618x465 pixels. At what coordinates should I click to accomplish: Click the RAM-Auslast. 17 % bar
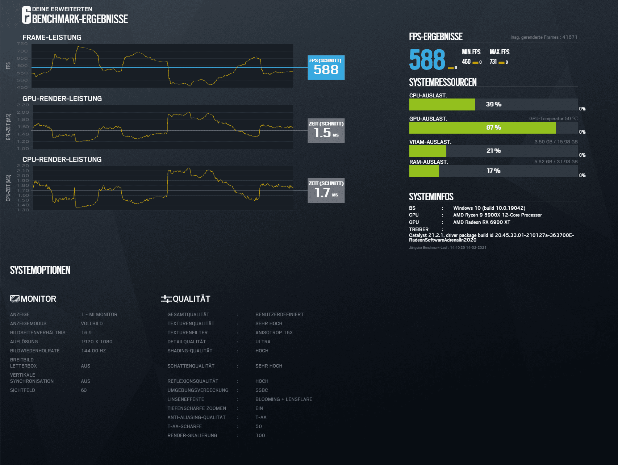(x=493, y=171)
